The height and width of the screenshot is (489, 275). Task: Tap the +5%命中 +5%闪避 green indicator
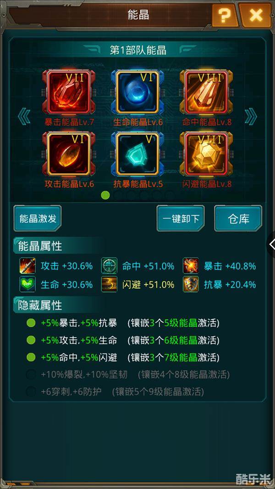click(31, 357)
